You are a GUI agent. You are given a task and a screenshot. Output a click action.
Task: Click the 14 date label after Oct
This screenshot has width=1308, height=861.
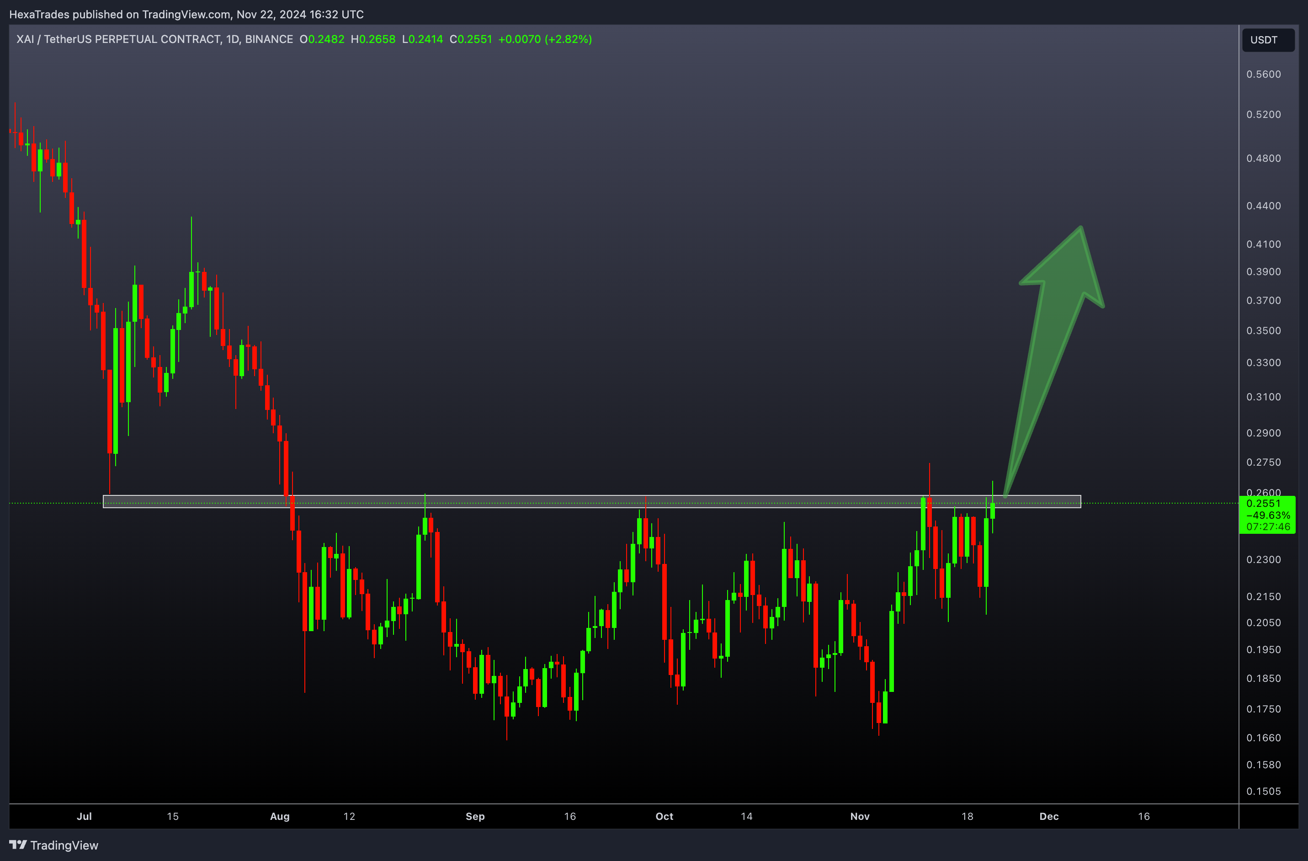746,817
